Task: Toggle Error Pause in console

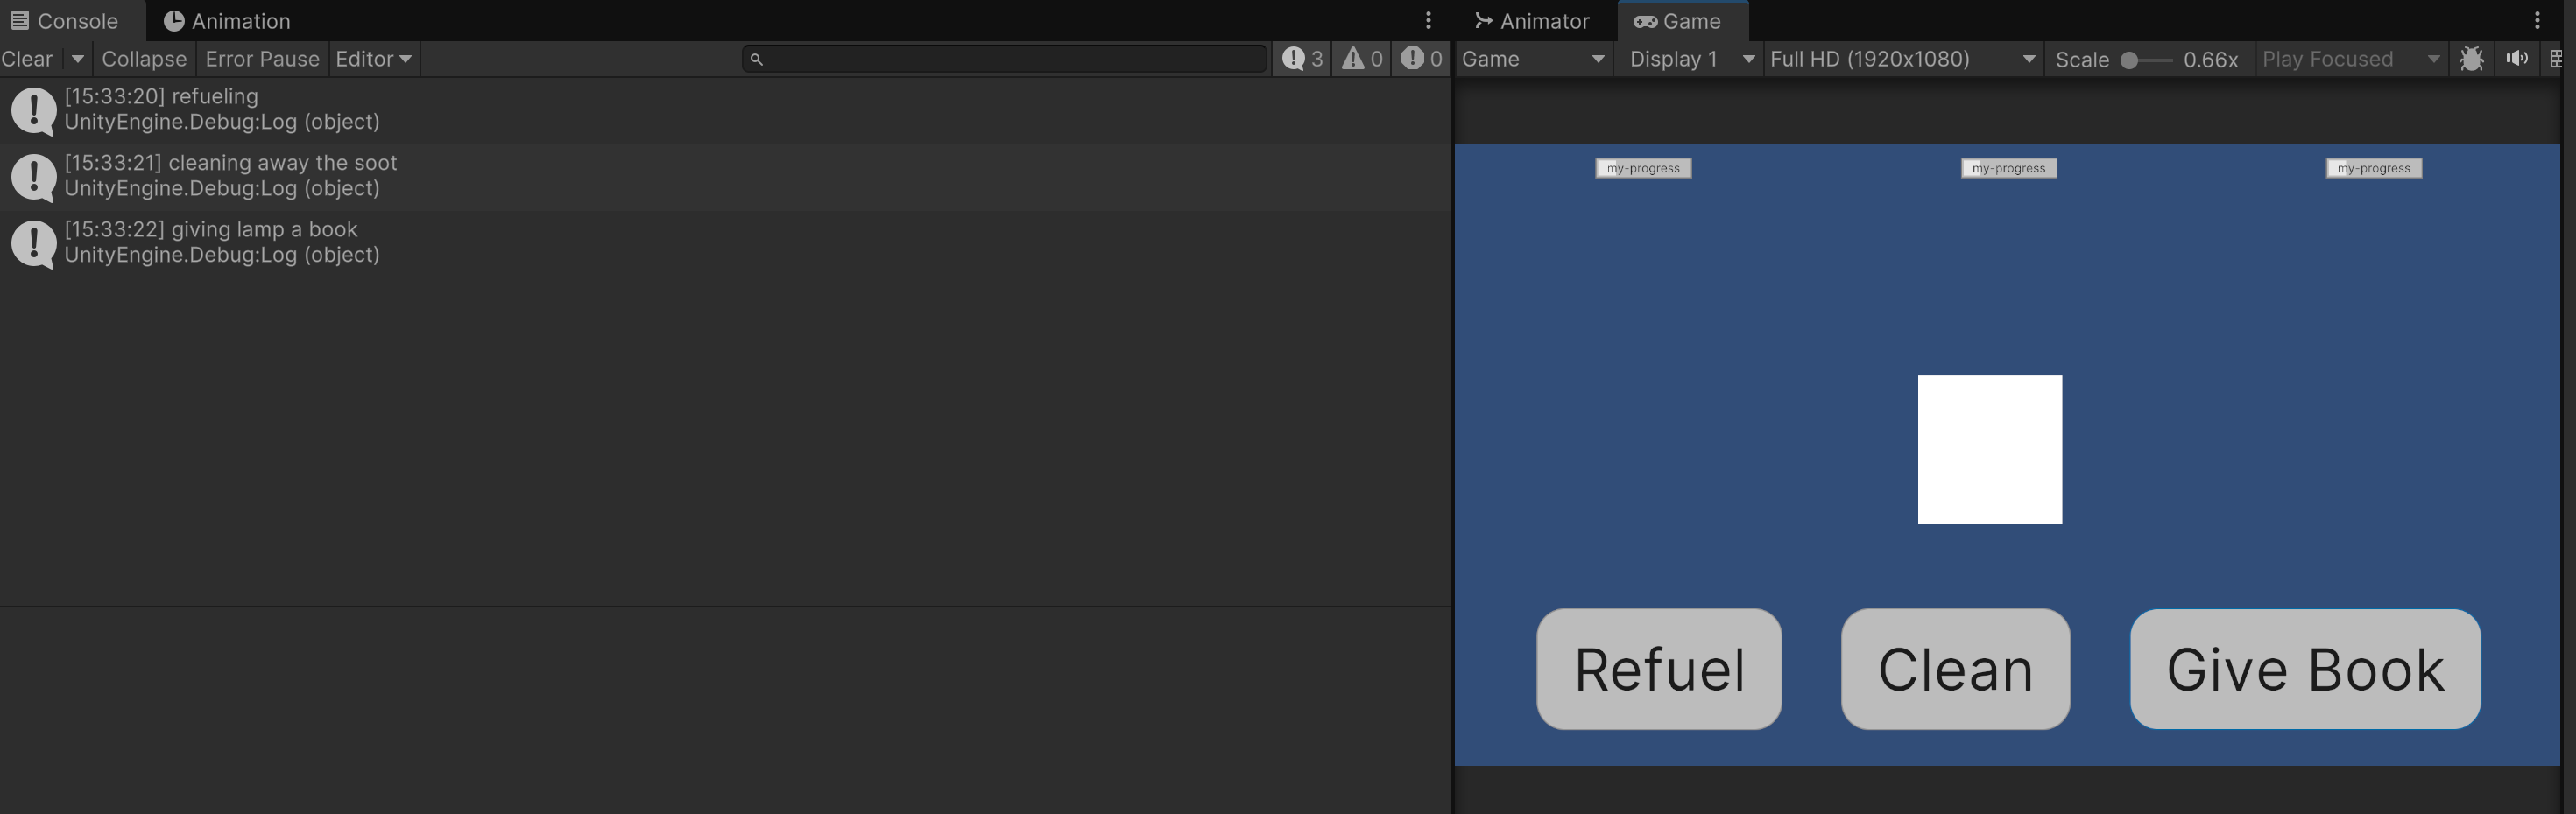Action: pos(262,59)
